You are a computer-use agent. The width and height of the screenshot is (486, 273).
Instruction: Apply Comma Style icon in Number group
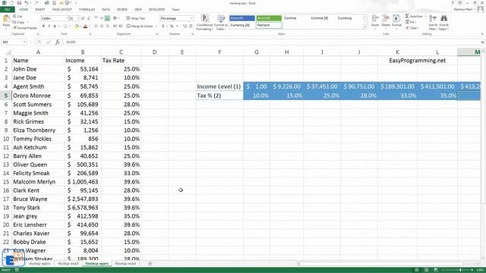click(x=177, y=27)
